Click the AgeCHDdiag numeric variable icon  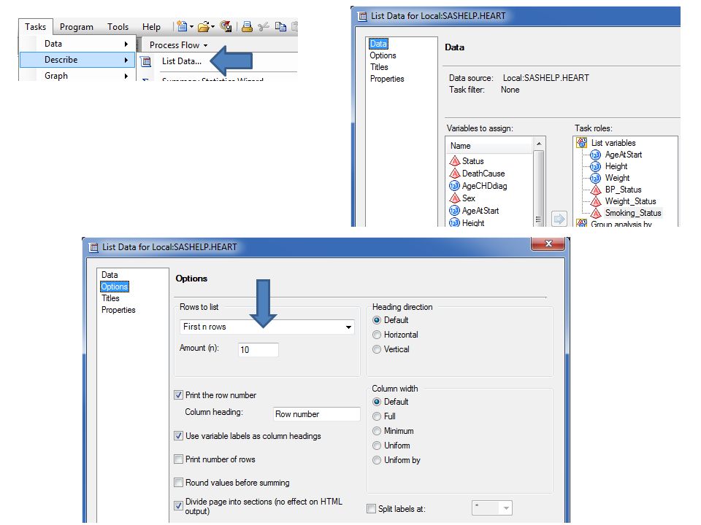click(x=455, y=186)
